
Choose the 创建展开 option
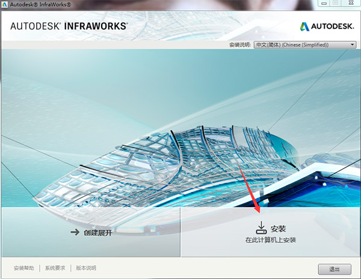(91, 232)
